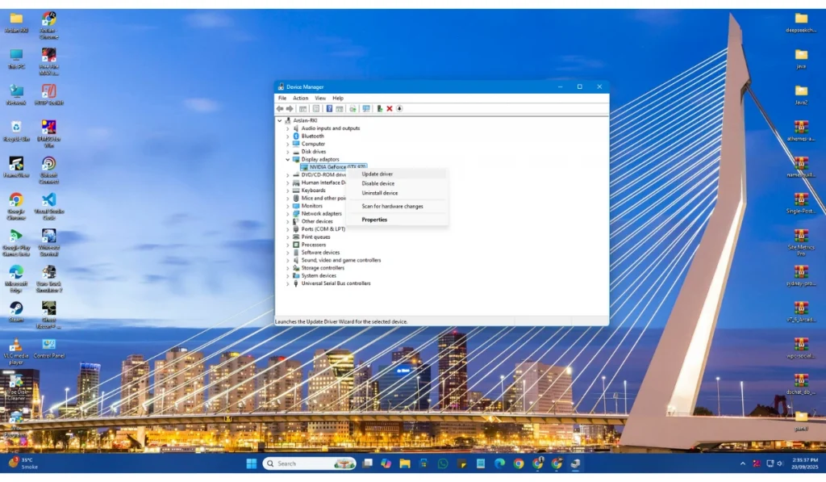Open File Explorer from the taskbar
This screenshot has height=482, width=826.
pyautogui.click(x=404, y=463)
